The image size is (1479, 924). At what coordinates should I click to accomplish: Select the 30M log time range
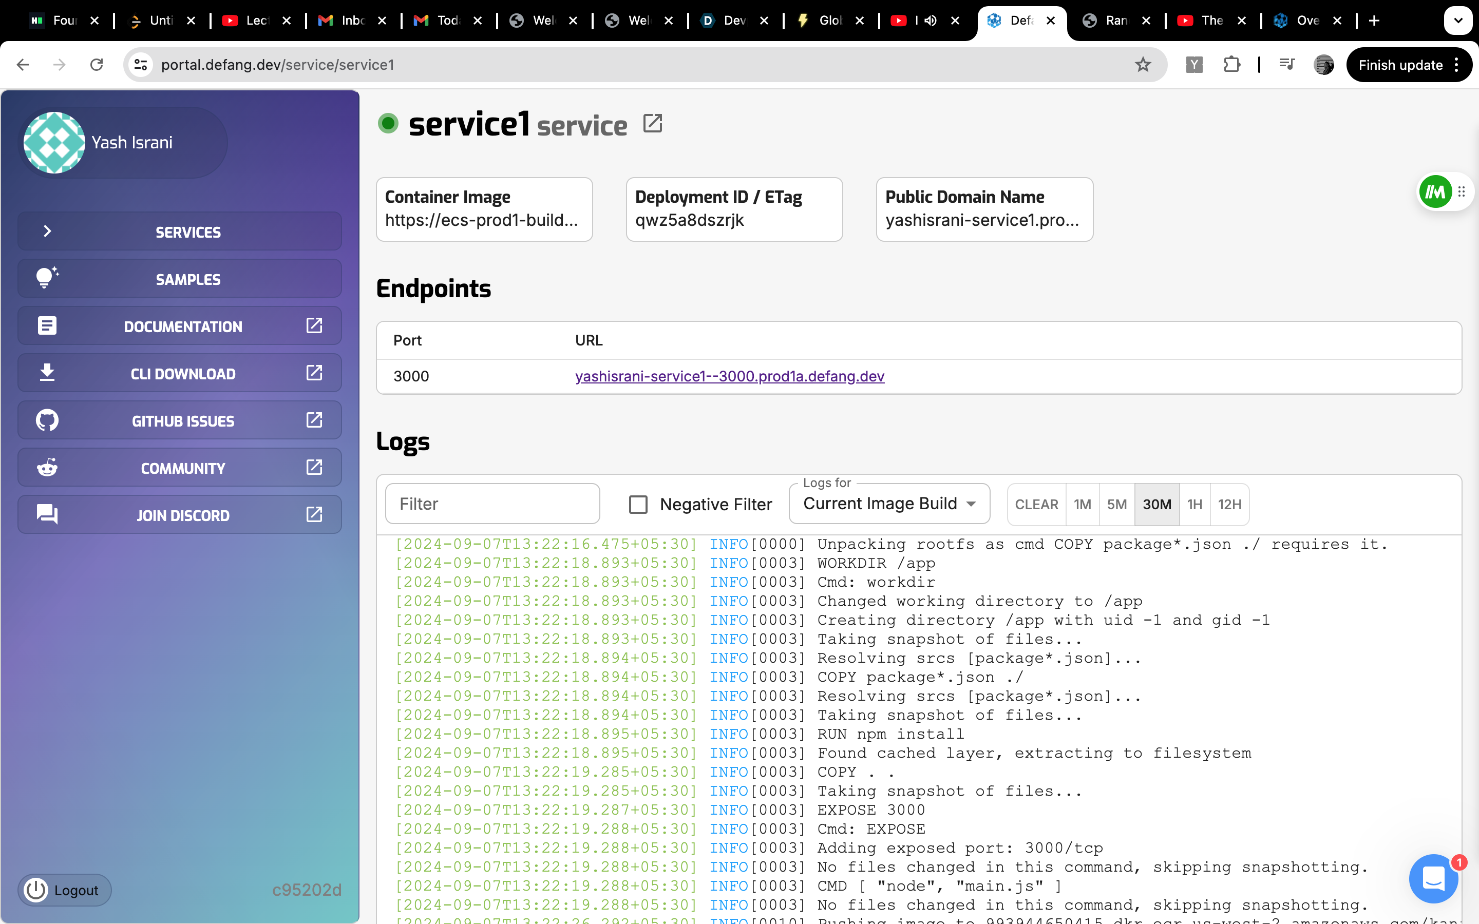[1156, 504]
